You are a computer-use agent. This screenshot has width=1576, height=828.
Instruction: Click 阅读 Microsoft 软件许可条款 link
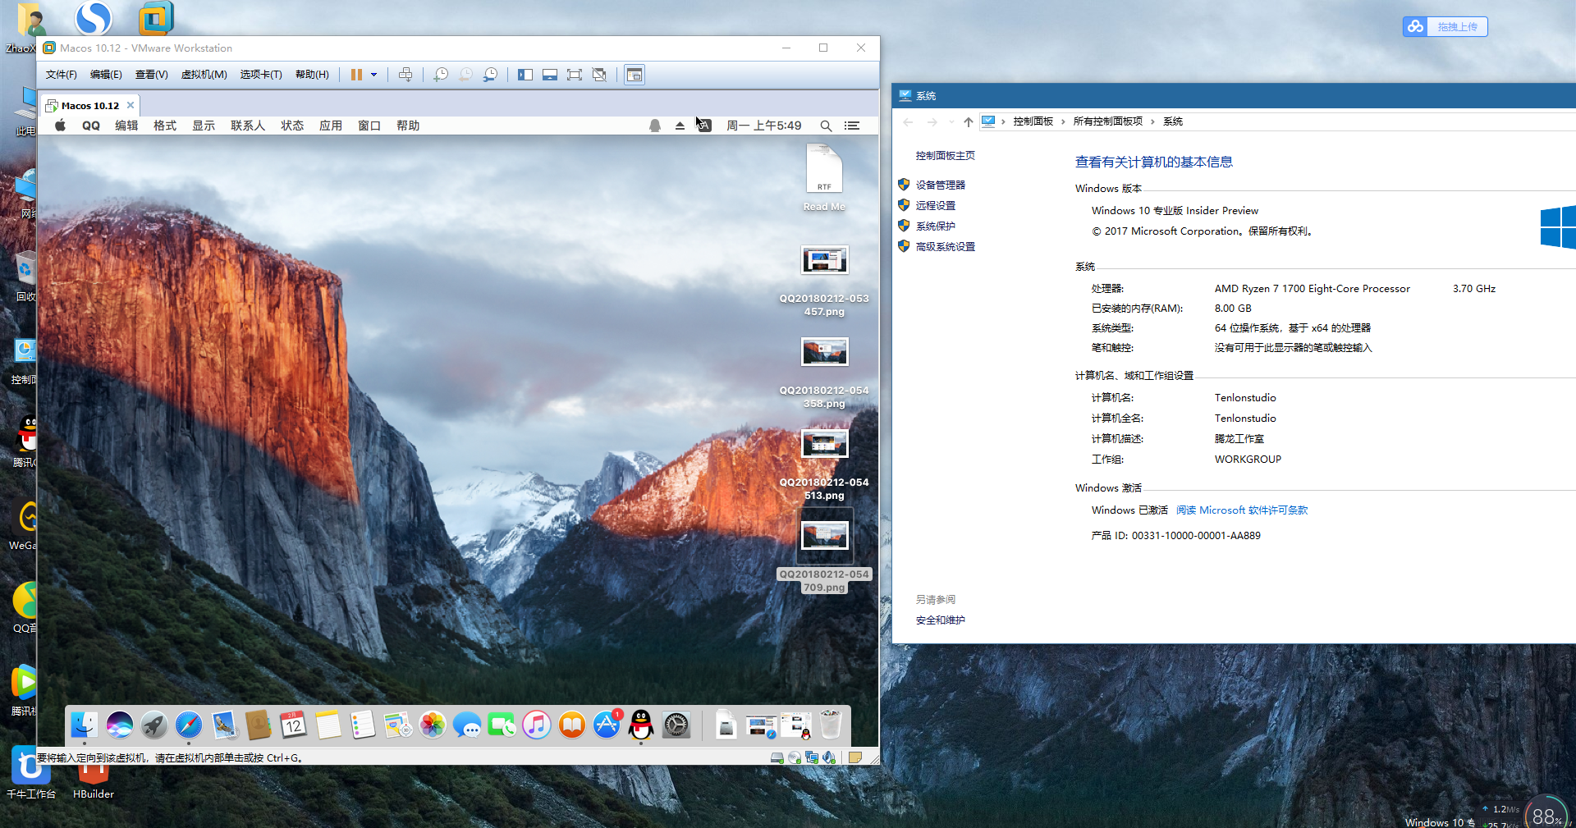tap(1241, 510)
